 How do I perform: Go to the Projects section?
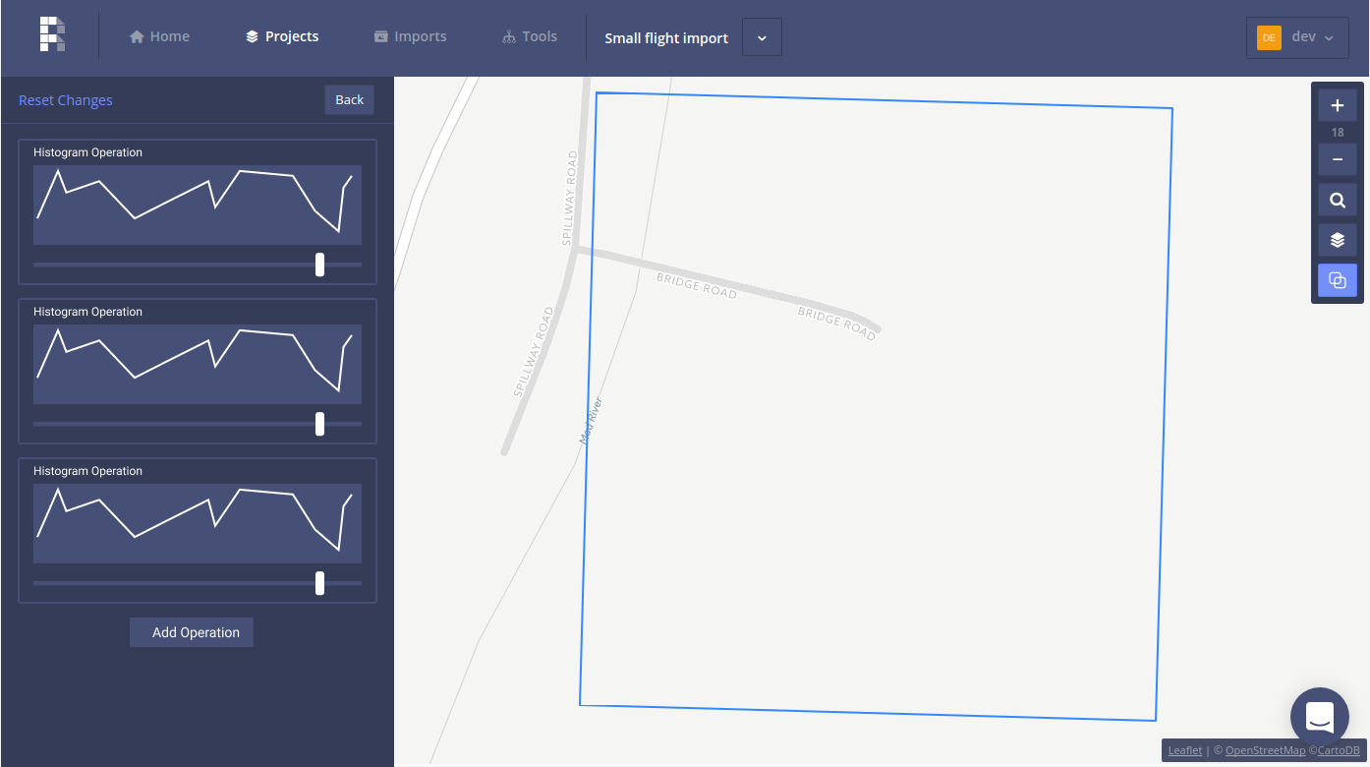282,36
